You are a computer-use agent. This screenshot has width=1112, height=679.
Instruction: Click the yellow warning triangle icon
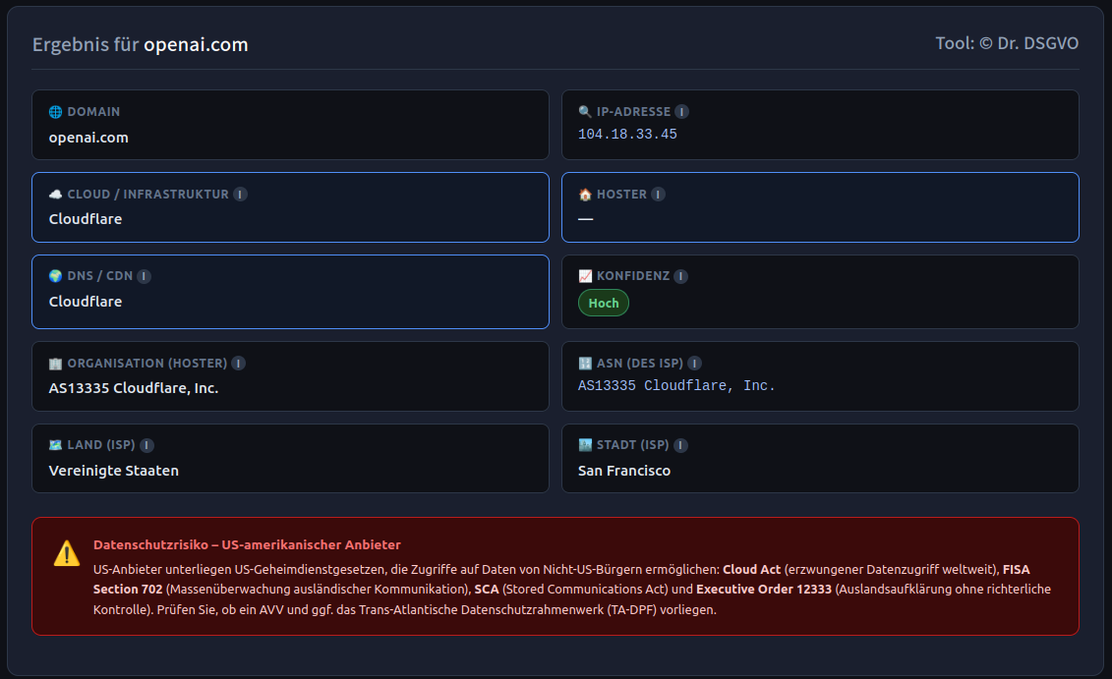click(x=67, y=553)
